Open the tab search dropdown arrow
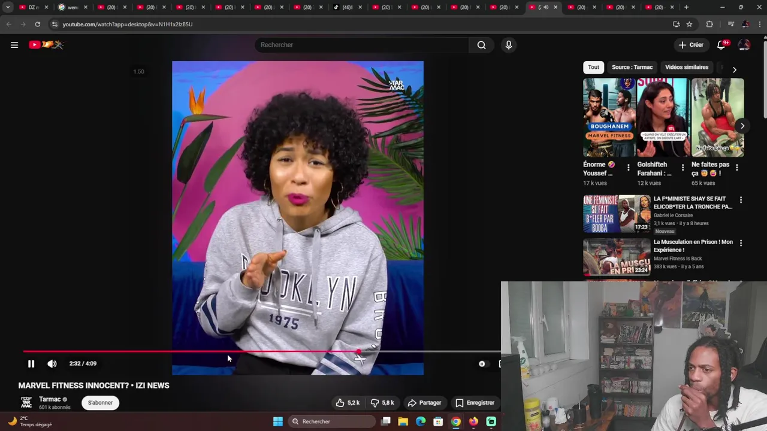 click(x=8, y=7)
